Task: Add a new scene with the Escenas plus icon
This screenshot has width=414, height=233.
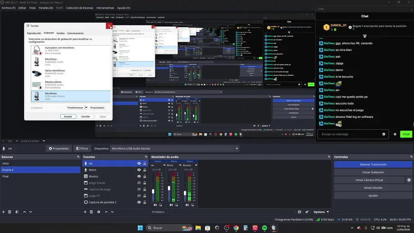Action: point(3,212)
